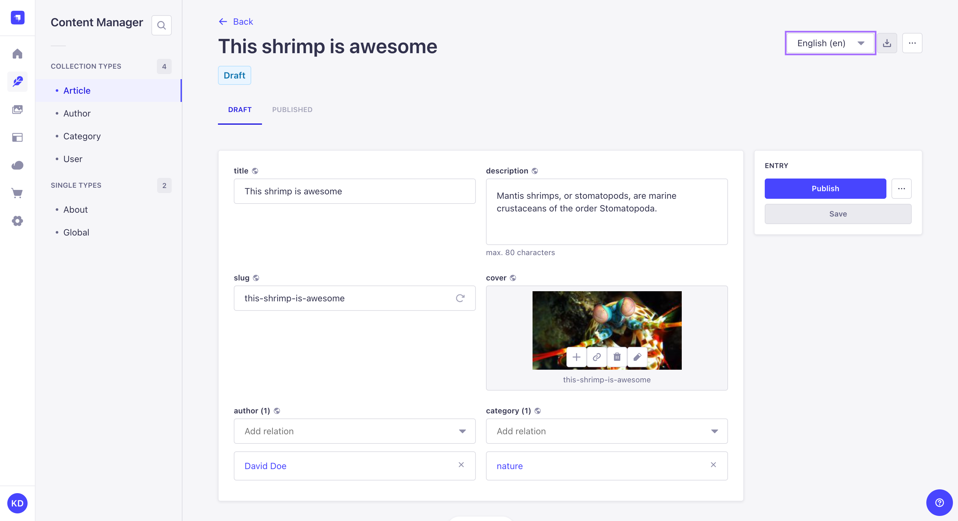Image resolution: width=958 pixels, height=521 pixels.
Task: Publish the entry
Action: [825, 188]
